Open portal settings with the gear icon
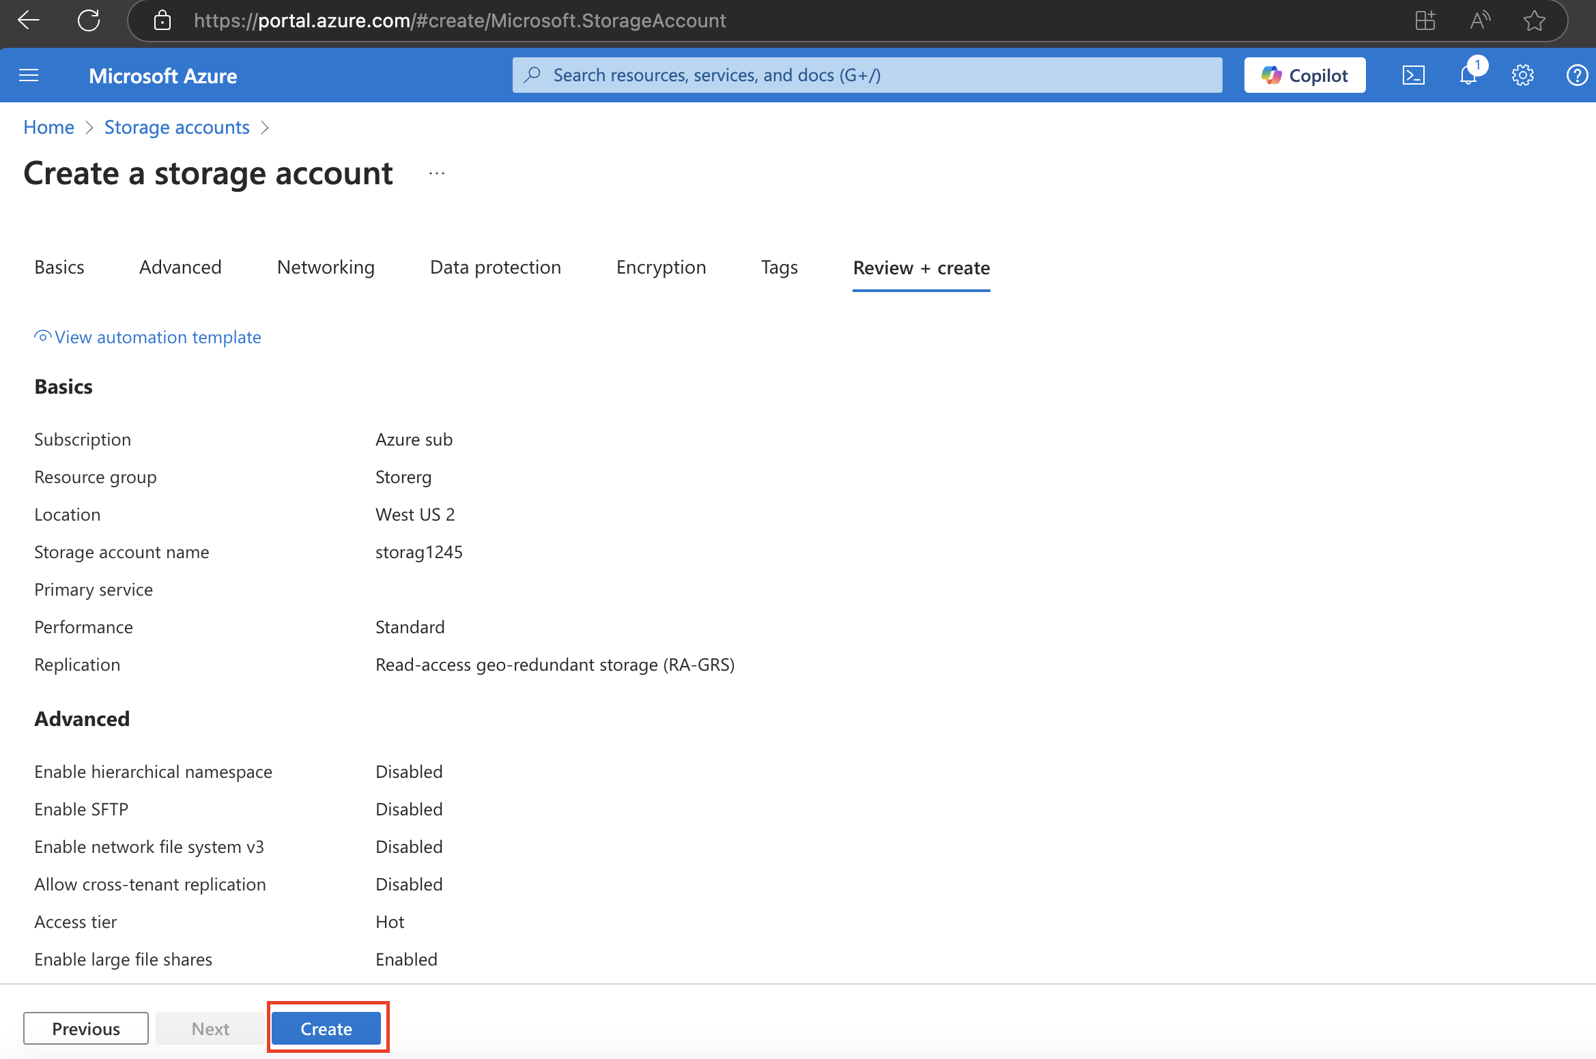Screen dimensions: 1596x1059 pyautogui.click(x=1522, y=75)
